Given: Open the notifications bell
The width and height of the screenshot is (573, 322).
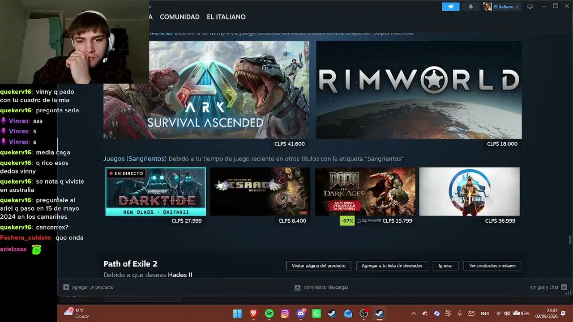Looking at the screenshot, I should [471, 7].
